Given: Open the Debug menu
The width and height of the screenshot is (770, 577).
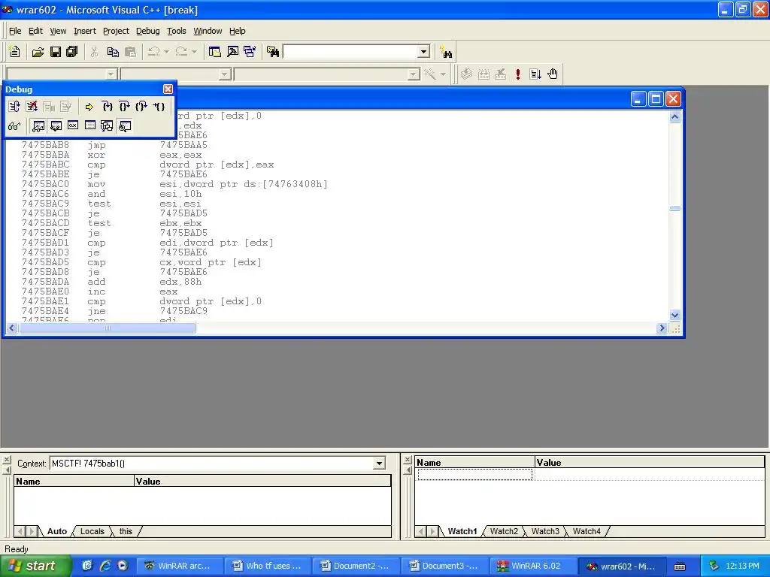Looking at the screenshot, I should [x=148, y=31].
